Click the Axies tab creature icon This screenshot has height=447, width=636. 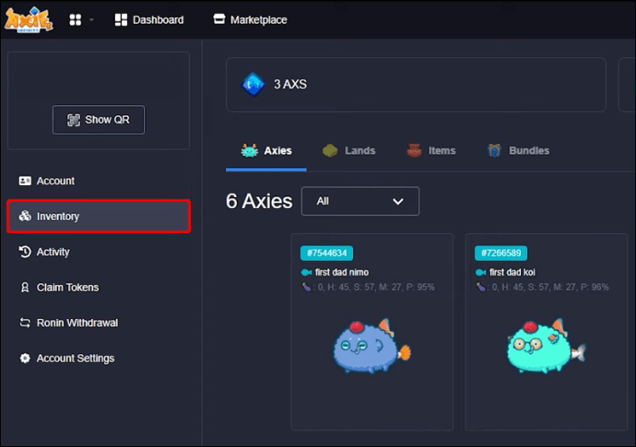[x=250, y=150]
